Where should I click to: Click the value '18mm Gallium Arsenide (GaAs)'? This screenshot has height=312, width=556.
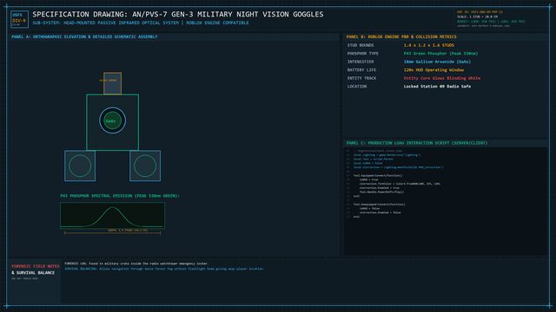437,62
